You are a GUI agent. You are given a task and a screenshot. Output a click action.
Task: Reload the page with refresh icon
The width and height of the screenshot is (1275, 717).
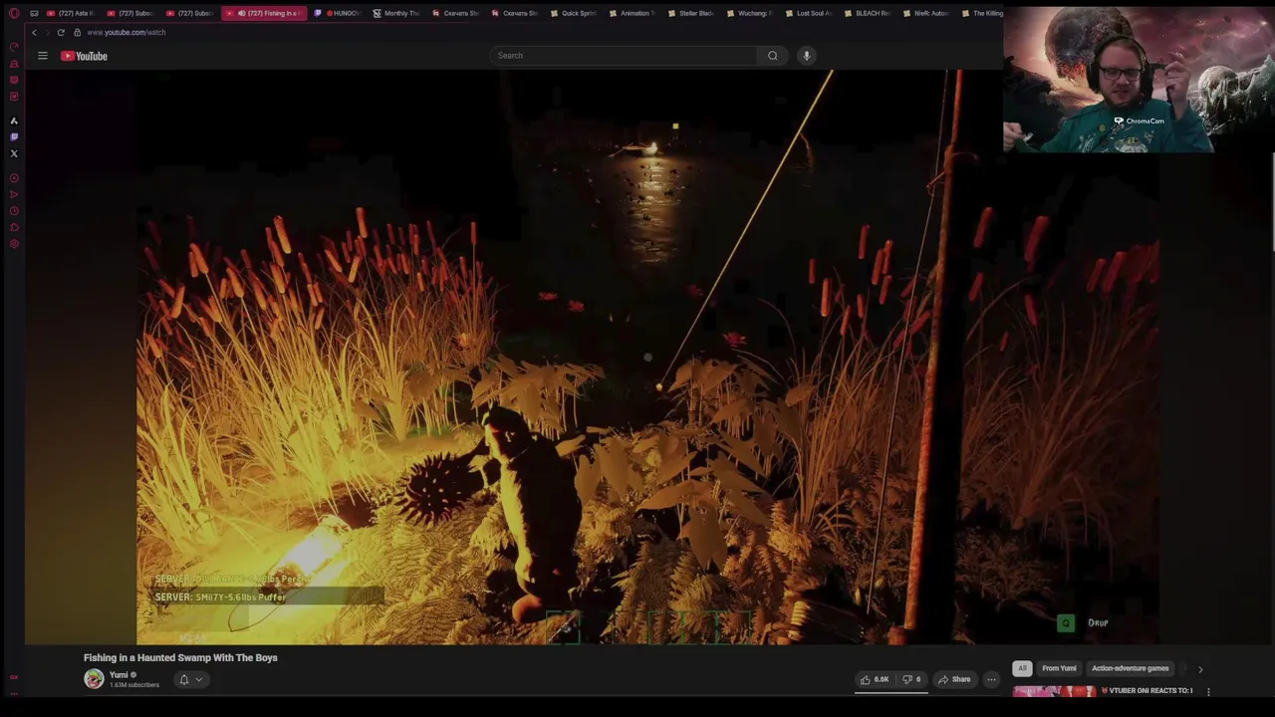61,32
